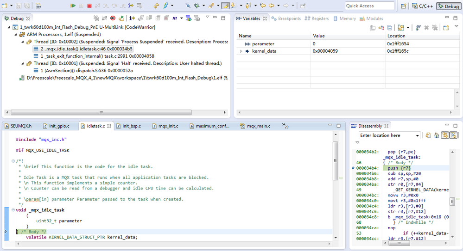Select the Debug perspective button
This screenshot has width=463, height=251.
[448, 6]
